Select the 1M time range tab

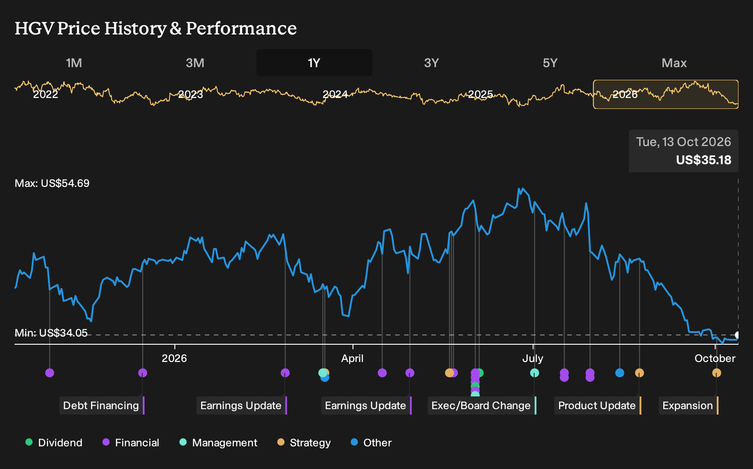74,63
